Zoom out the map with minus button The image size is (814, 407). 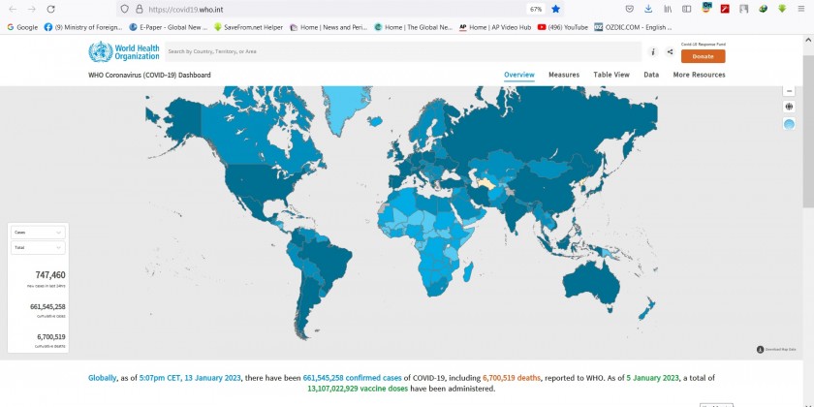789,90
